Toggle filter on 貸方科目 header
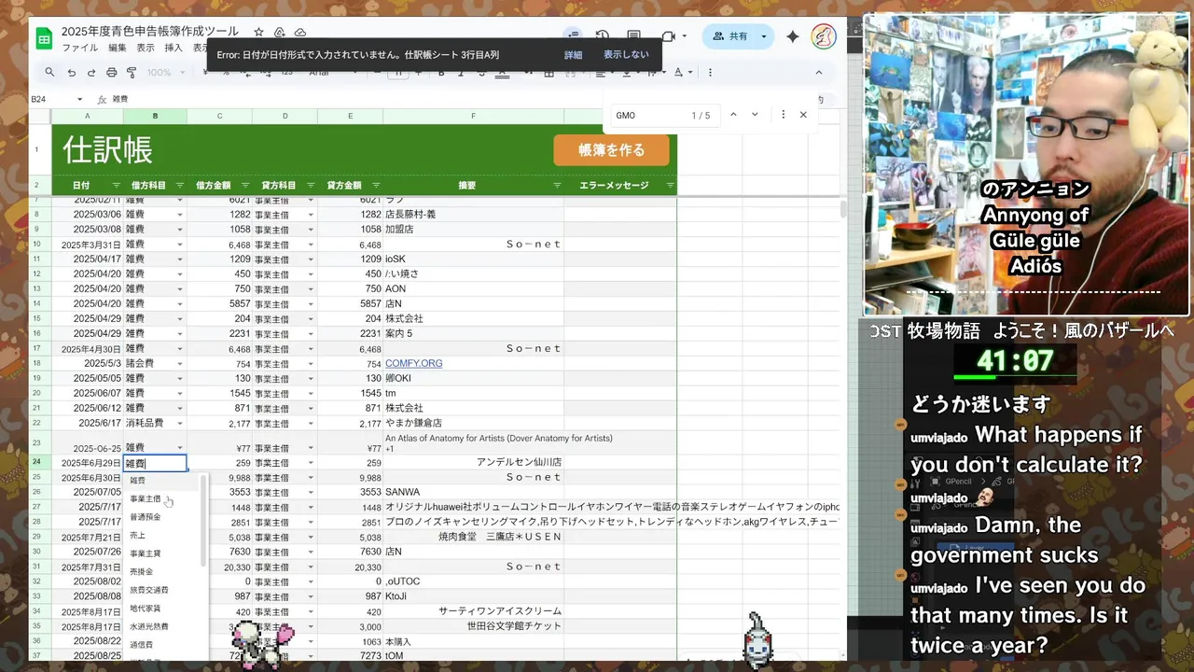This screenshot has width=1194, height=672. [x=311, y=186]
